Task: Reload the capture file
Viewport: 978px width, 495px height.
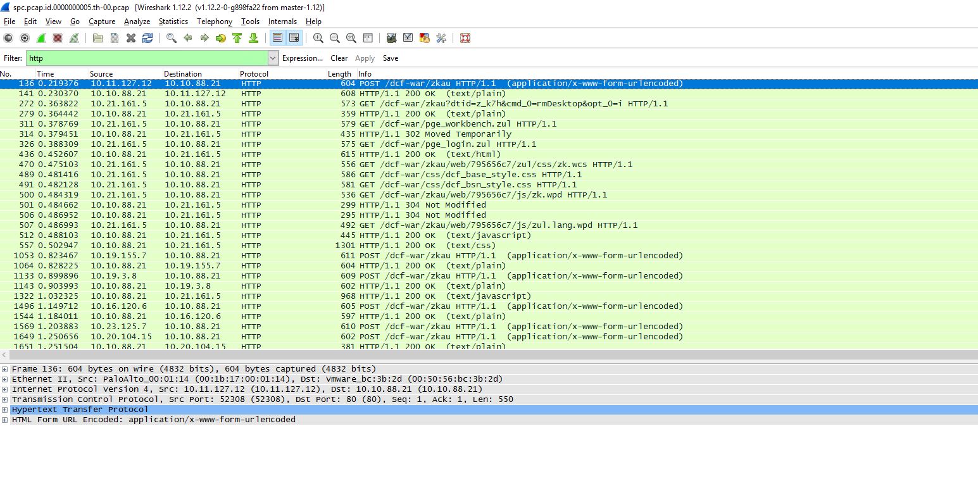Action: pos(147,38)
